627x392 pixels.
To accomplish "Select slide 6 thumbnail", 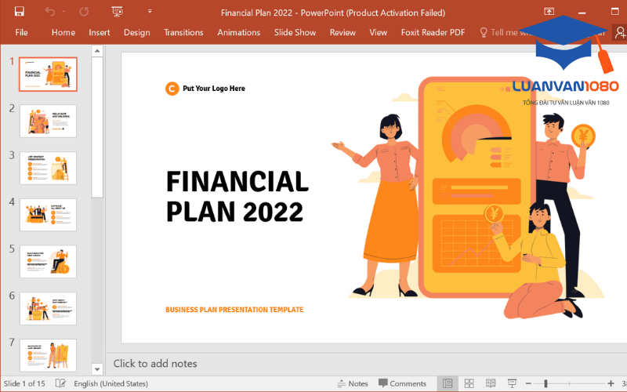I will coord(48,308).
